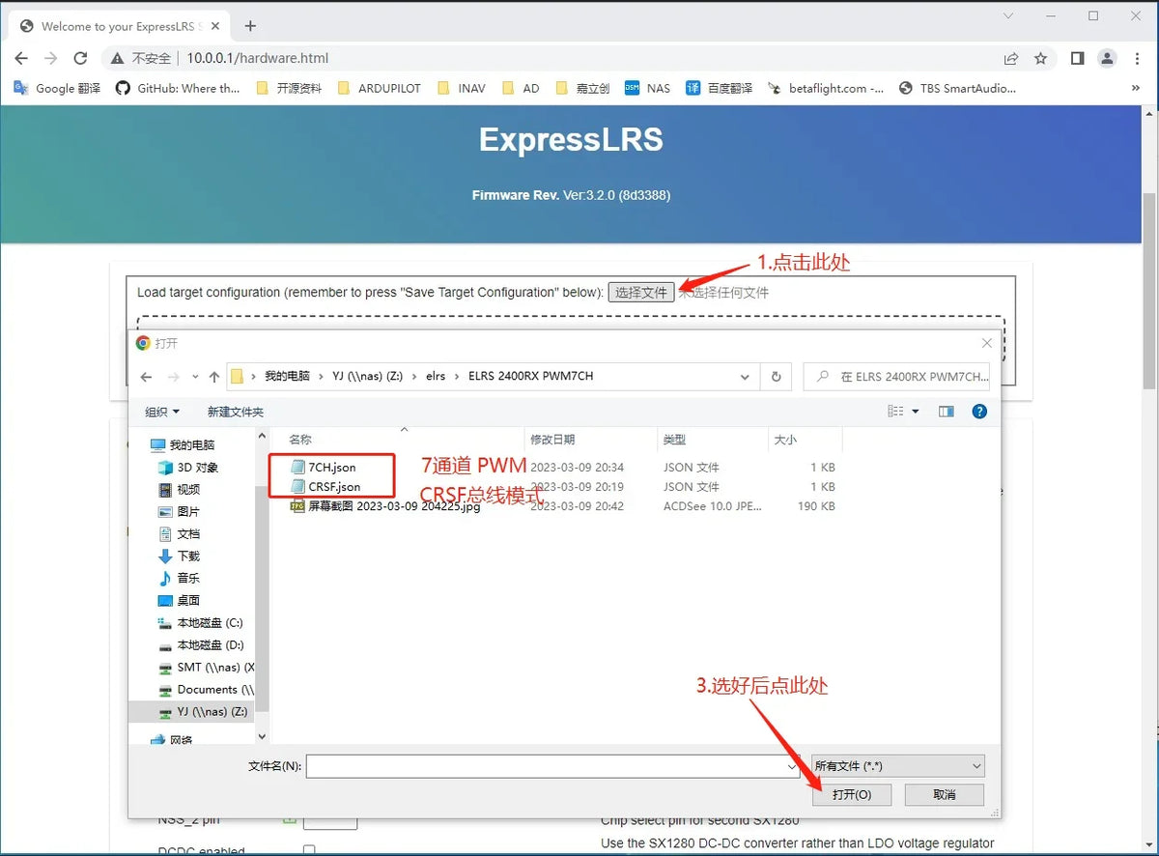The width and height of the screenshot is (1159, 856).
Task: Open 音乐 folder in tree
Action: (180, 579)
